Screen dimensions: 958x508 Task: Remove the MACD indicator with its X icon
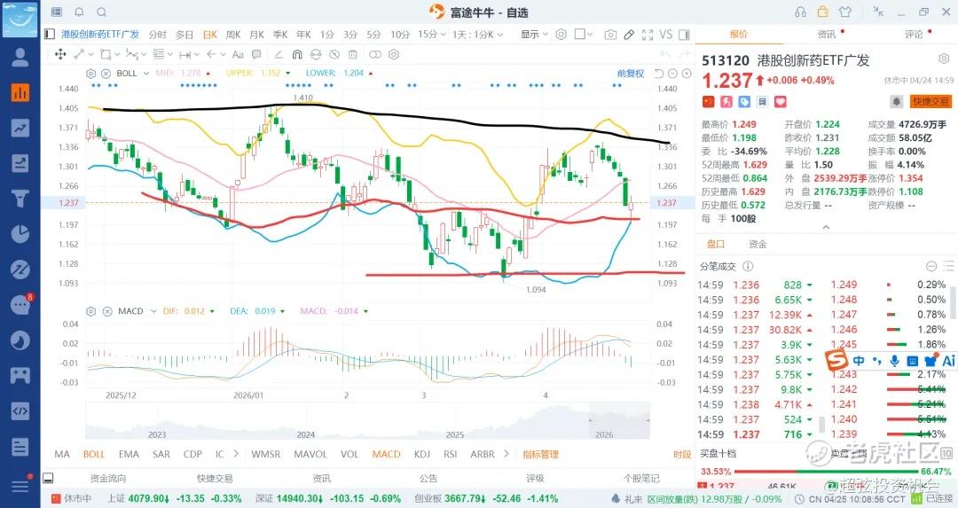coord(107,311)
